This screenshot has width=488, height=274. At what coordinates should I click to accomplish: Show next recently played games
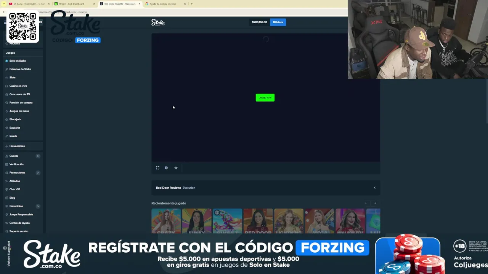point(375,203)
